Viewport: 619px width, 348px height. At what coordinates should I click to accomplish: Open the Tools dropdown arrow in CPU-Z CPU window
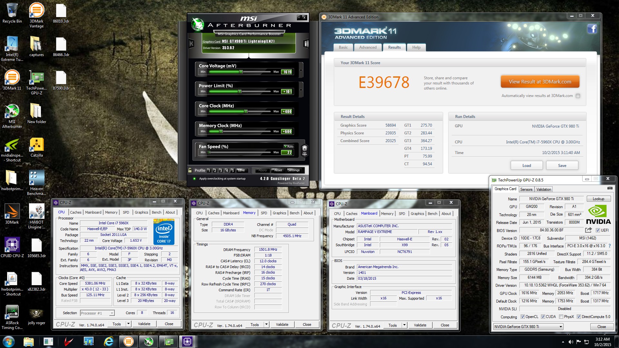(128, 324)
